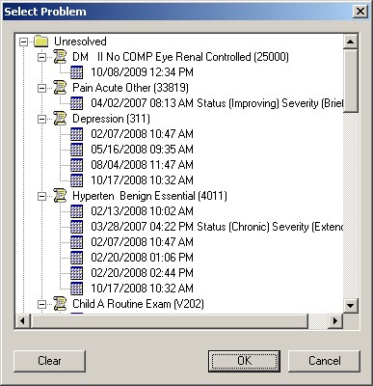Select entry 02/20/2008 01:06 PM
This screenshot has width=373, height=386.
(x=142, y=258)
